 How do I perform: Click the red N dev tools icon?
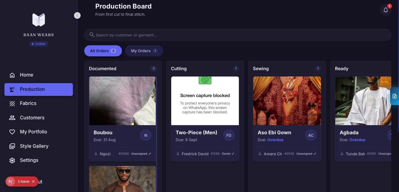(11, 182)
